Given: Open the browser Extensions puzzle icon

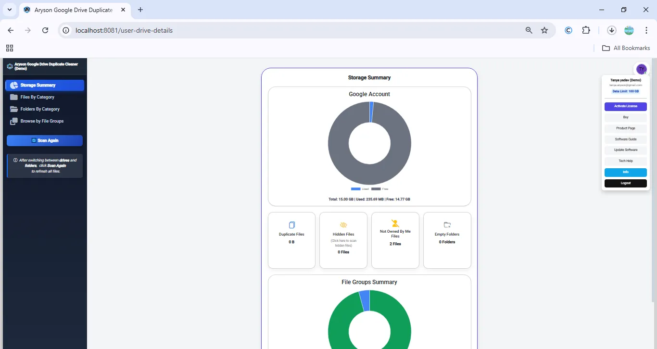Looking at the screenshot, I should pyautogui.click(x=586, y=30).
